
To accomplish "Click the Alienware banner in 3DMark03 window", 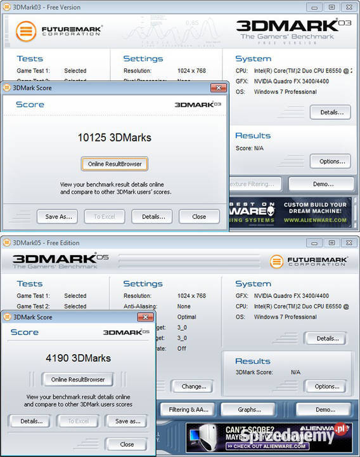I will [x=291, y=213].
